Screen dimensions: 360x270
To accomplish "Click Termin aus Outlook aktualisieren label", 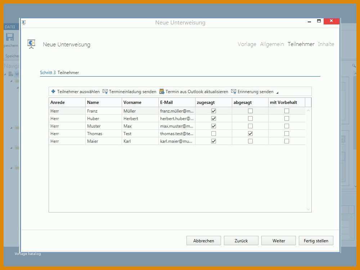I will coord(197,92).
